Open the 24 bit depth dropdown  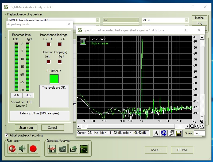click(x=187, y=20)
